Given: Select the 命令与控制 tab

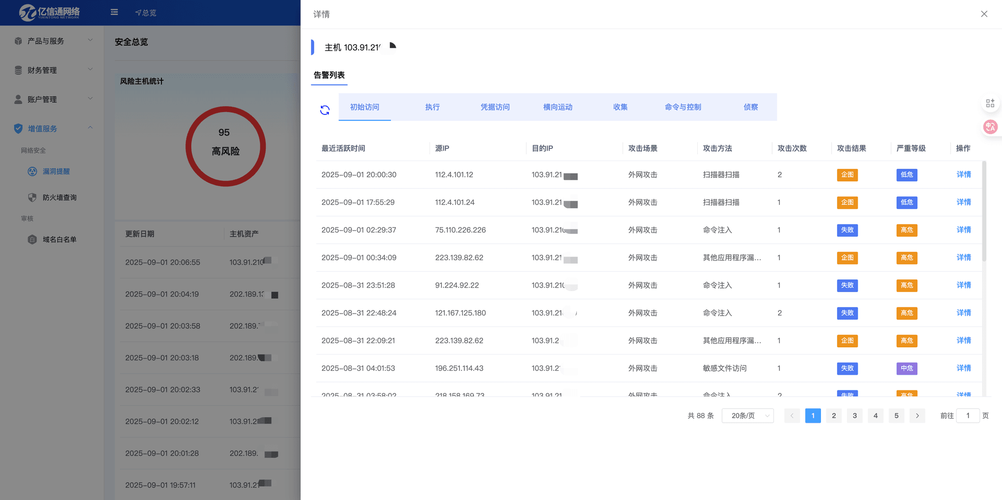Looking at the screenshot, I should (683, 107).
